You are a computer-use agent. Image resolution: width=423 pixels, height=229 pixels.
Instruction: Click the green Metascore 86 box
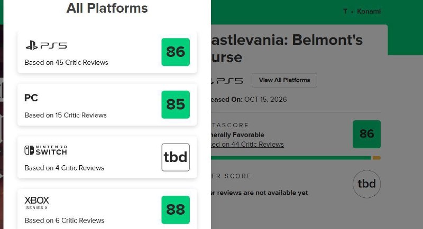[x=366, y=134]
